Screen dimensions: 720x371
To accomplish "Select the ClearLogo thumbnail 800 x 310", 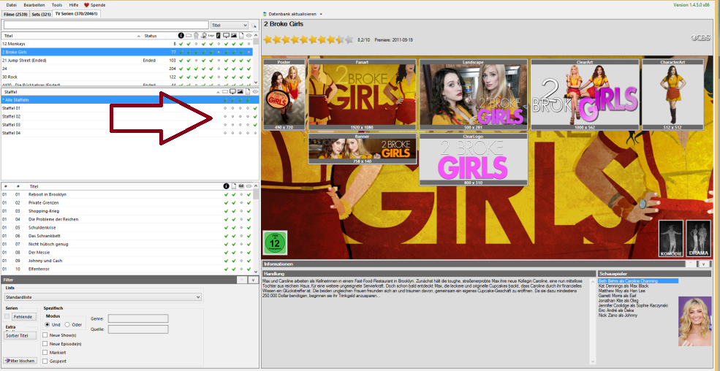I will pyautogui.click(x=474, y=159).
